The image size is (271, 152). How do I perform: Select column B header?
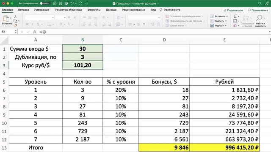tap(83, 40)
